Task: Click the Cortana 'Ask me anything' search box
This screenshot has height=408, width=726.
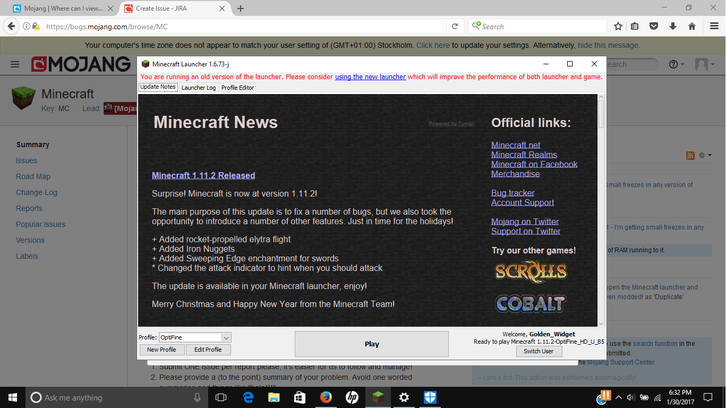Action: [116, 397]
